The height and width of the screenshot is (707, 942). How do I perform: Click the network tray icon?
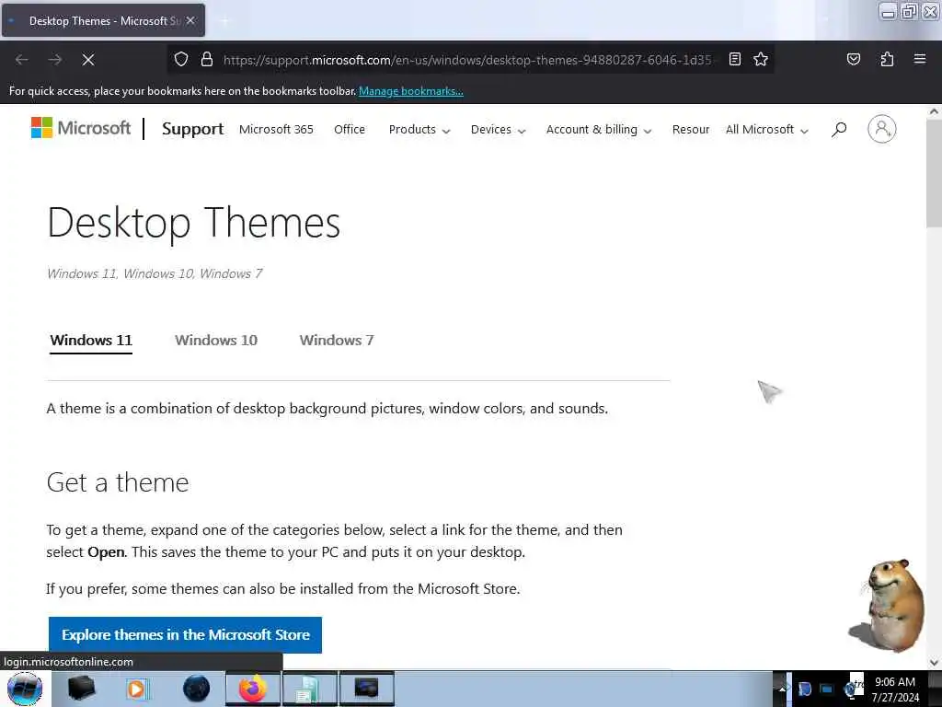click(827, 689)
